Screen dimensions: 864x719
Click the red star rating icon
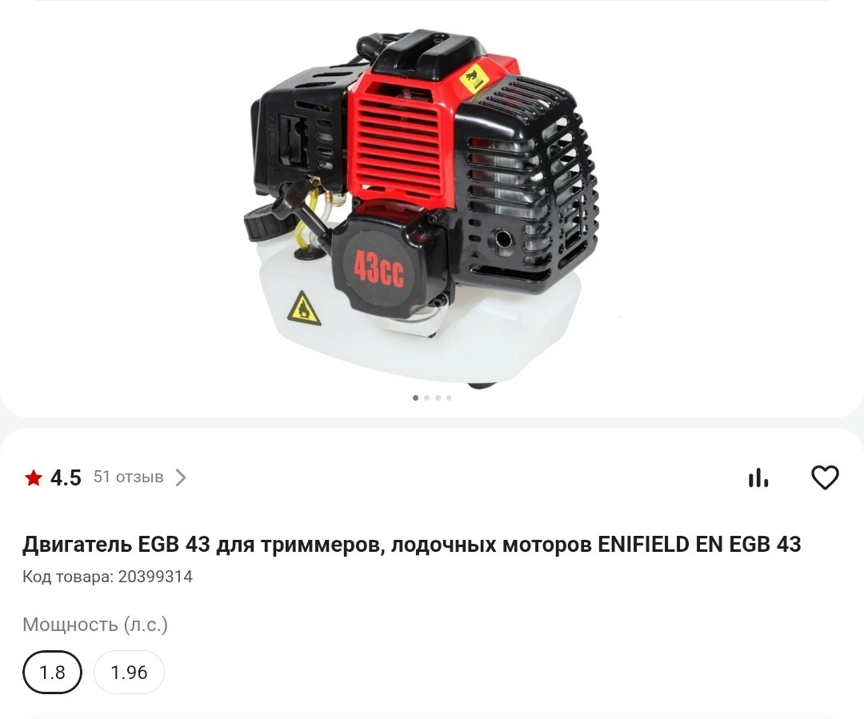coord(33,477)
